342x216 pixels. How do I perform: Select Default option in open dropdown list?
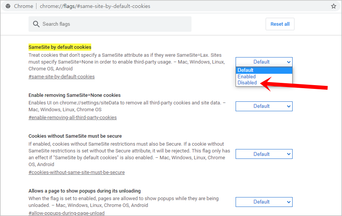tap(264, 70)
